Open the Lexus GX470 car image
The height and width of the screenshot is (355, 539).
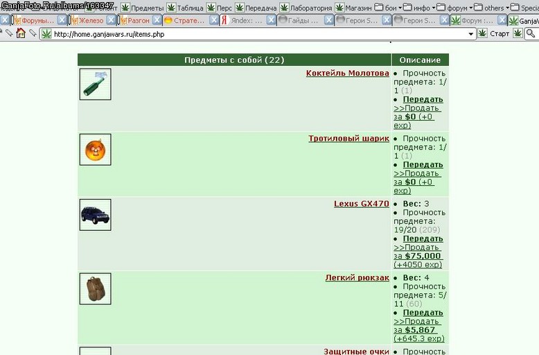point(95,215)
